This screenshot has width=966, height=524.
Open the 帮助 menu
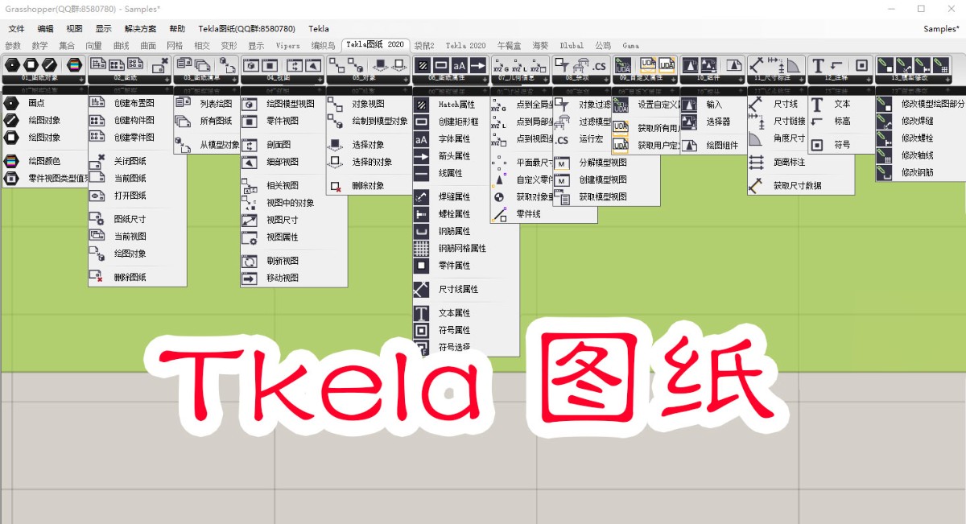click(177, 28)
